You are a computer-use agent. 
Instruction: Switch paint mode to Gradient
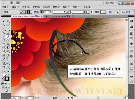pos(6,84)
